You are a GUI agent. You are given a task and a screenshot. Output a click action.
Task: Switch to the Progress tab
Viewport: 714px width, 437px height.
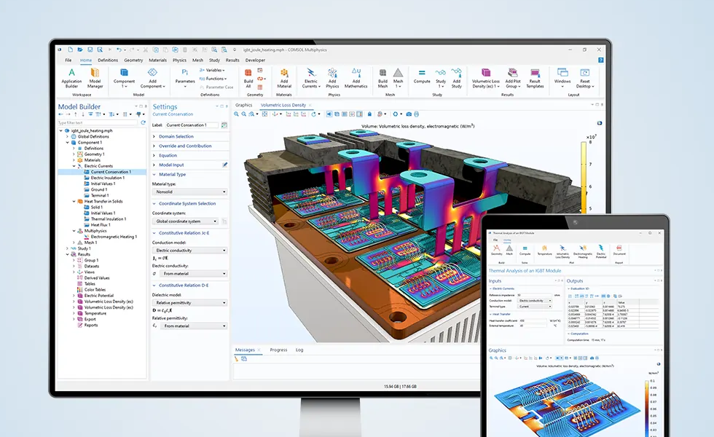pos(278,350)
